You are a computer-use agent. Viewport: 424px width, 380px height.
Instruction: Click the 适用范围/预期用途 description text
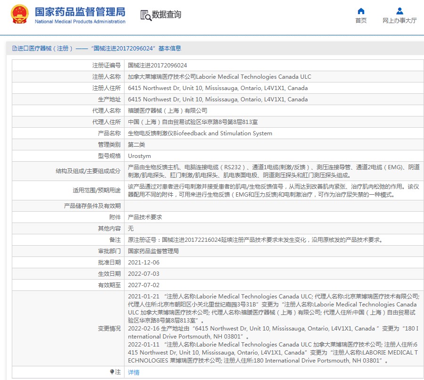[x=274, y=190]
